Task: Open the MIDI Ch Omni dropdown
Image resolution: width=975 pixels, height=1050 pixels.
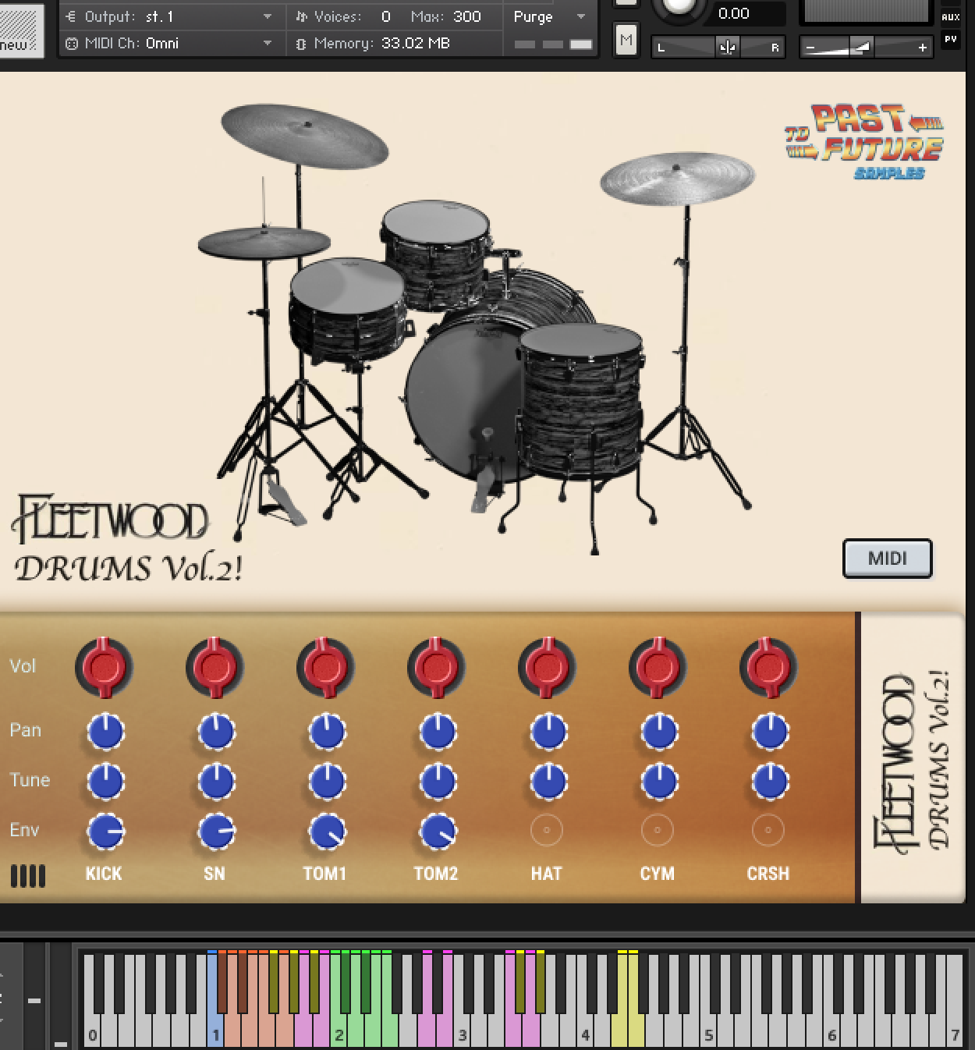Action: (x=168, y=44)
